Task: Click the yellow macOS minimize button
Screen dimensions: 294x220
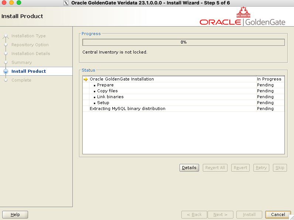Action: pyautogui.click(x=11, y=3)
